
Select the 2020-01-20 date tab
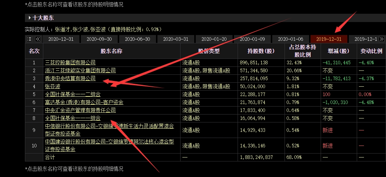point(214,39)
